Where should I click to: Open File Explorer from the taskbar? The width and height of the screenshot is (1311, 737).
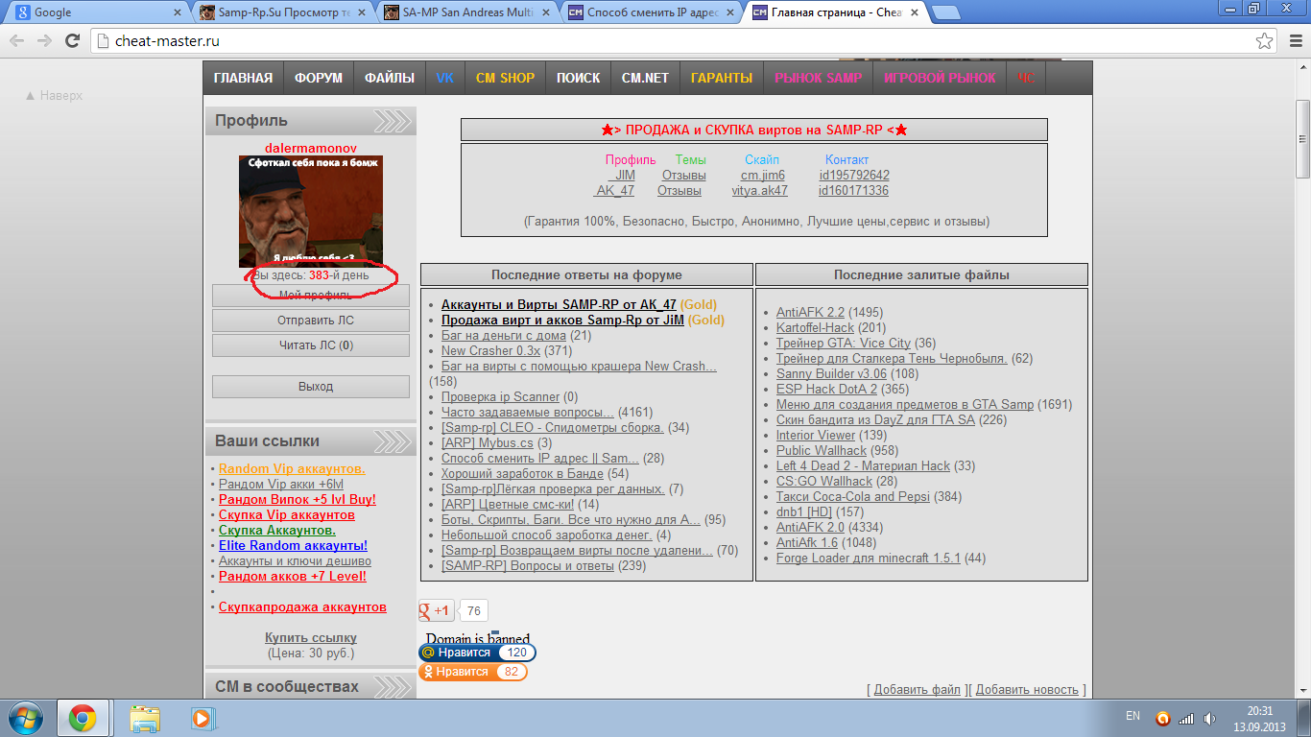145,718
